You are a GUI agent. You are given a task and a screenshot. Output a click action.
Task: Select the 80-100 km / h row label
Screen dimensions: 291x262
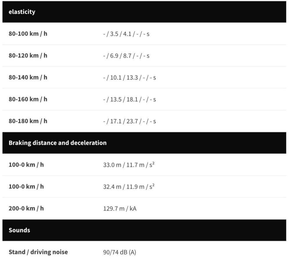pyautogui.click(x=28, y=34)
